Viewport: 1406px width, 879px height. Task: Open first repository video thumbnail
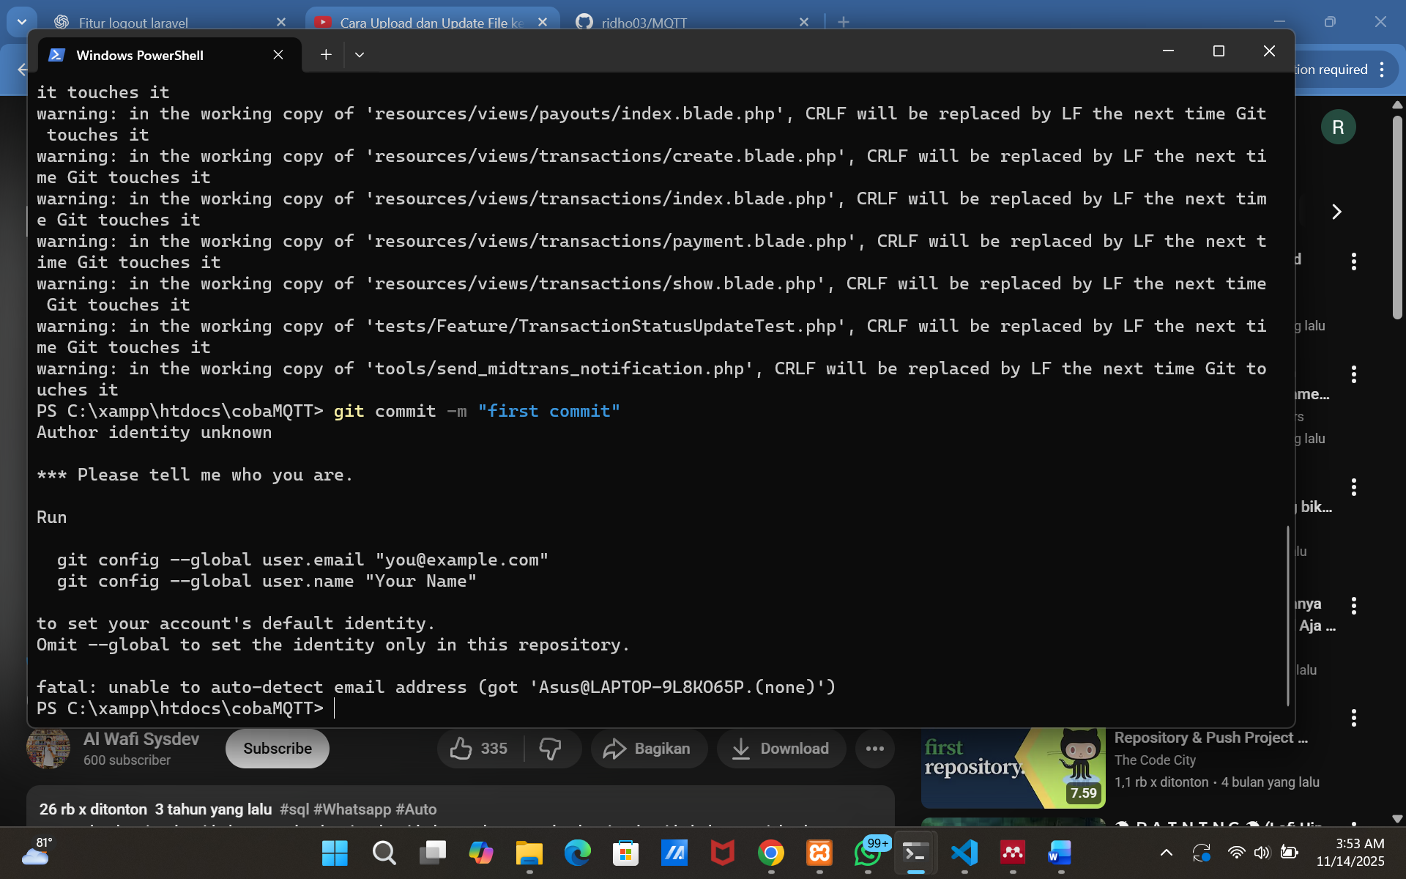coord(1013,768)
